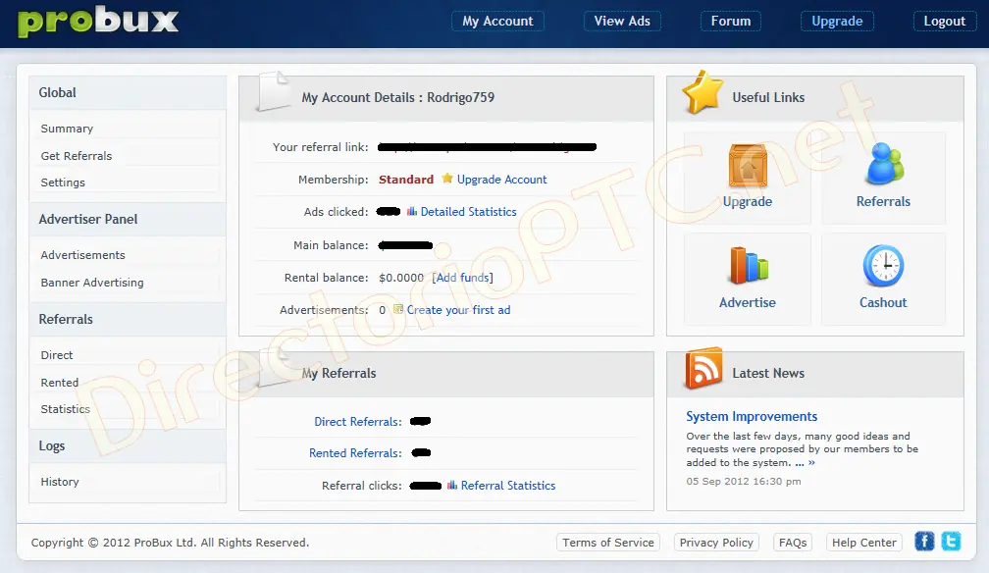Image resolution: width=989 pixels, height=573 pixels.
Task: Select Direct under Referrals sidebar
Action: (x=57, y=355)
